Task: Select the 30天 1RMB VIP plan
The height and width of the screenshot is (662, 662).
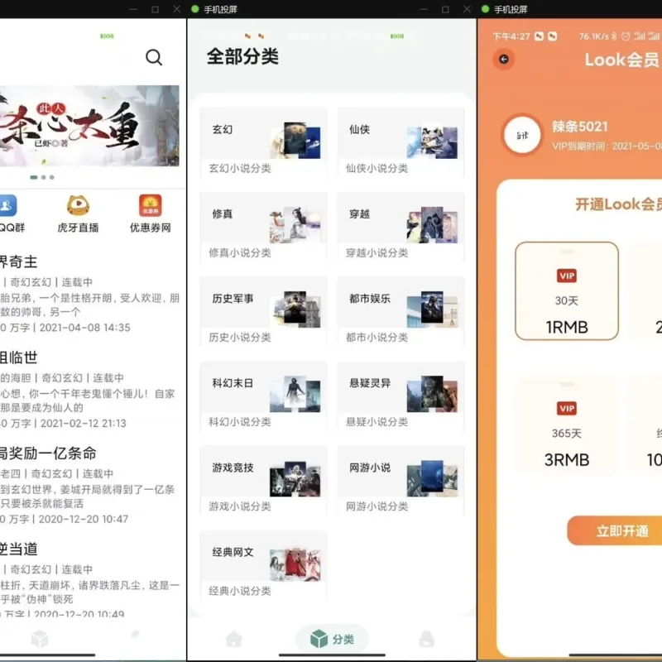Action: coord(567,291)
